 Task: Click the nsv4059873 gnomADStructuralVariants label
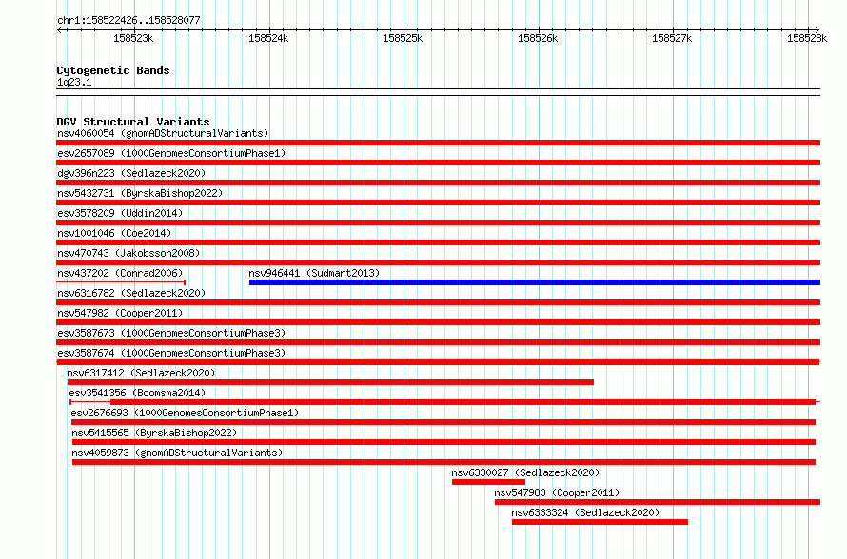pos(177,453)
